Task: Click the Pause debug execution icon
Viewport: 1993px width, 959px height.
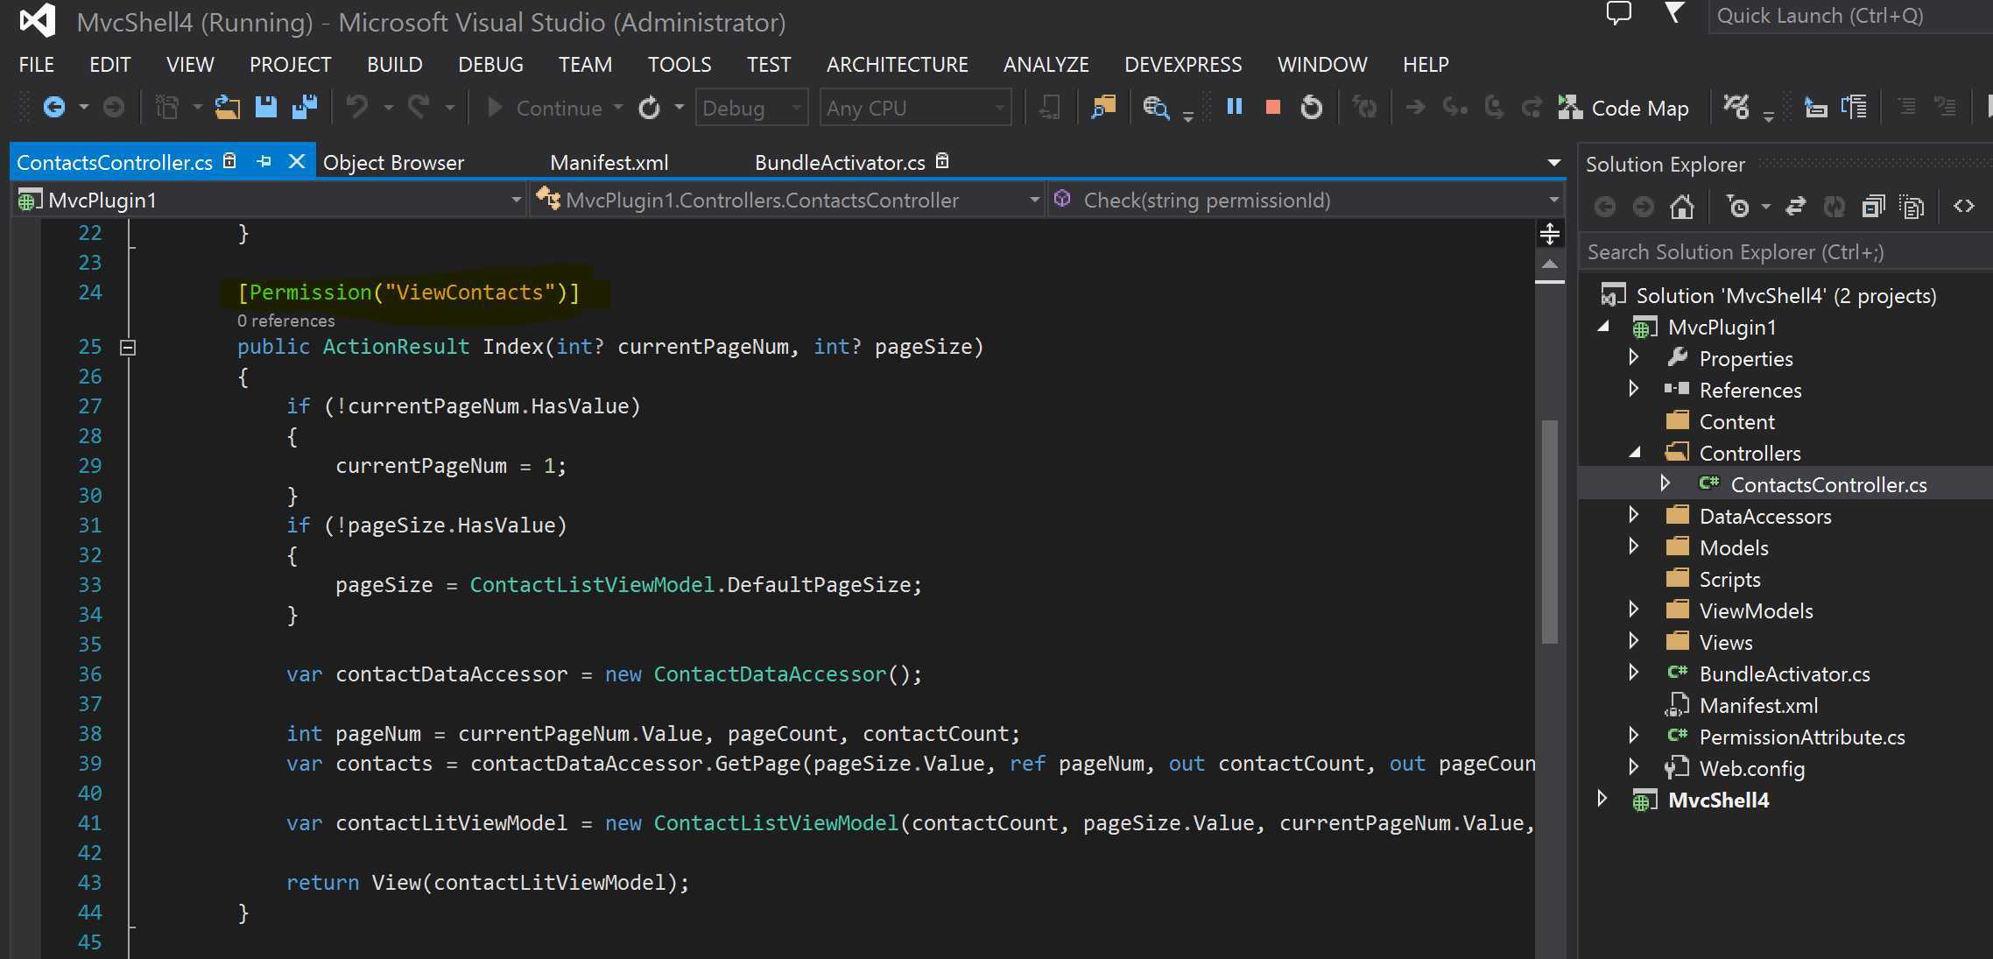Action: (x=1233, y=107)
